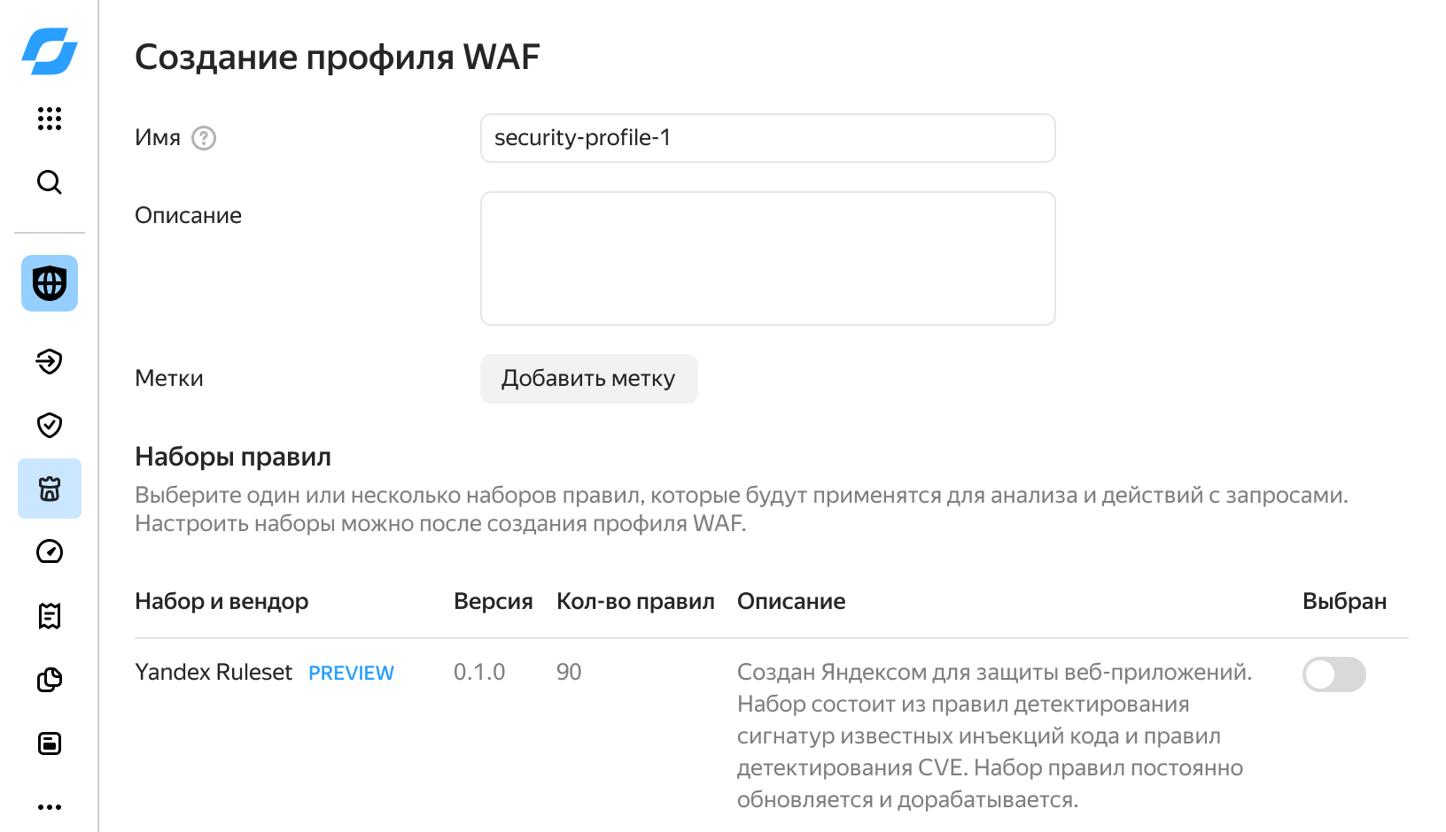Open the pie chart sidebar icon
Image resolution: width=1446 pixels, height=832 pixels.
50,680
